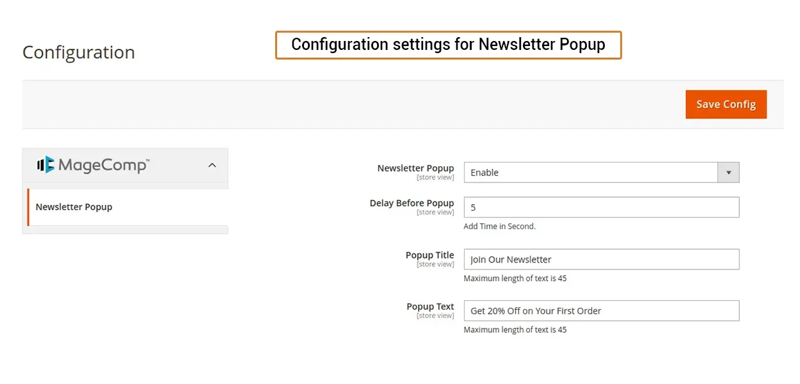Image resolution: width=800 pixels, height=384 pixels.
Task: Open the Newsletter Popup Enable dropdown
Action: coord(591,172)
